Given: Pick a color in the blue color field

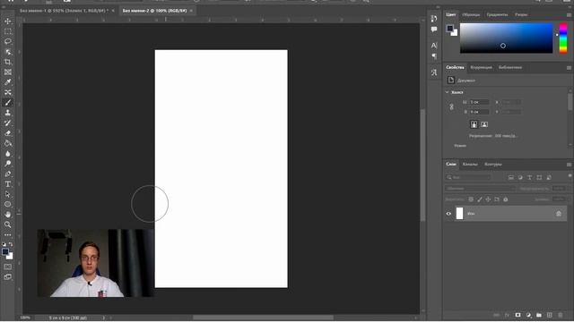Looking at the screenshot, I should pyautogui.click(x=506, y=38).
